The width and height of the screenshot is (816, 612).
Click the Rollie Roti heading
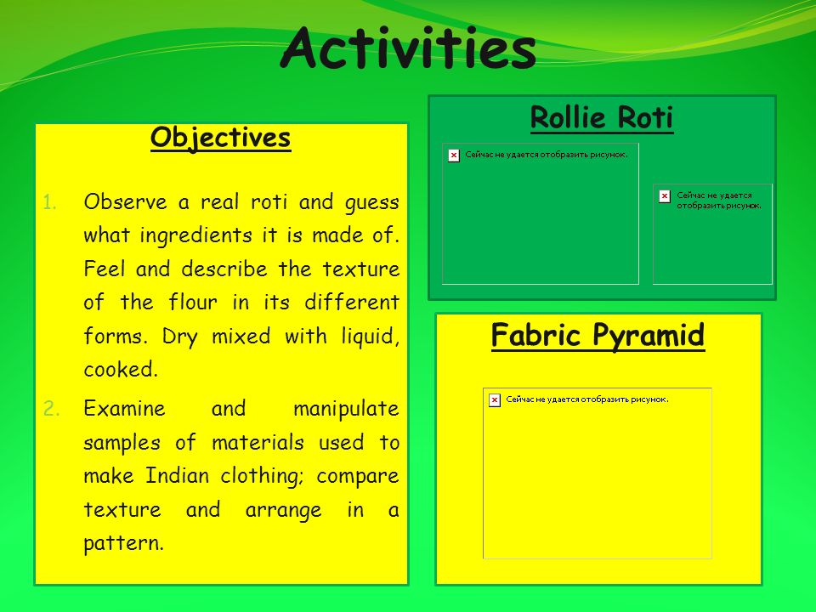[602, 117]
